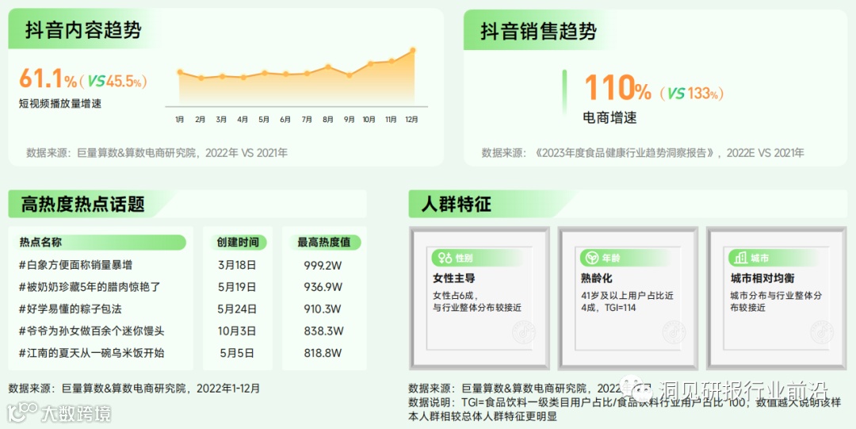The height and width of the screenshot is (429, 856).
Task: Click the 838.3W heat value
Action: click(x=323, y=331)
